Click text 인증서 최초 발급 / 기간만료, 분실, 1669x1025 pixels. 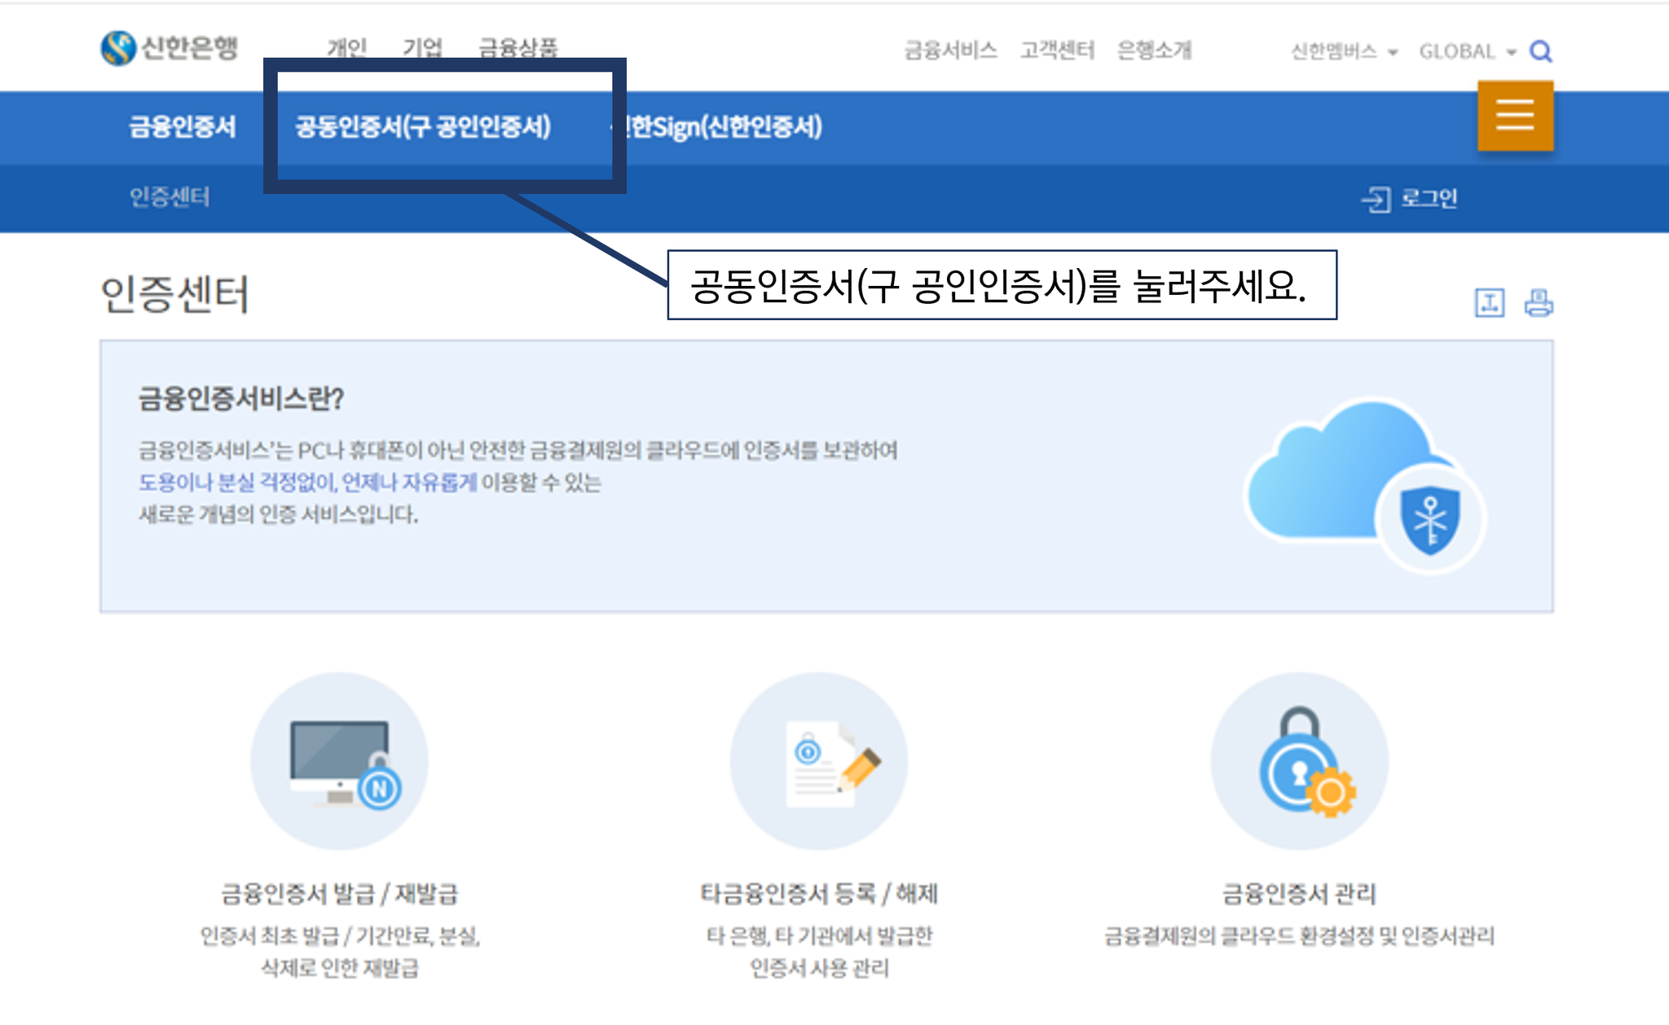point(340,935)
